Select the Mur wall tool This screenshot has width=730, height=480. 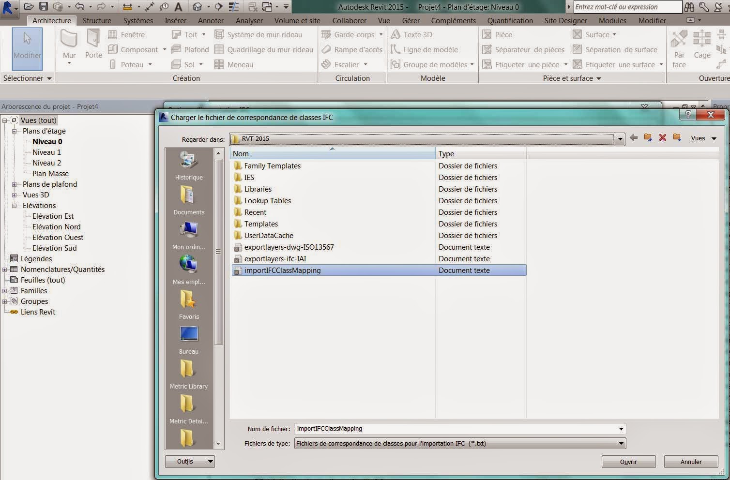click(69, 47)
